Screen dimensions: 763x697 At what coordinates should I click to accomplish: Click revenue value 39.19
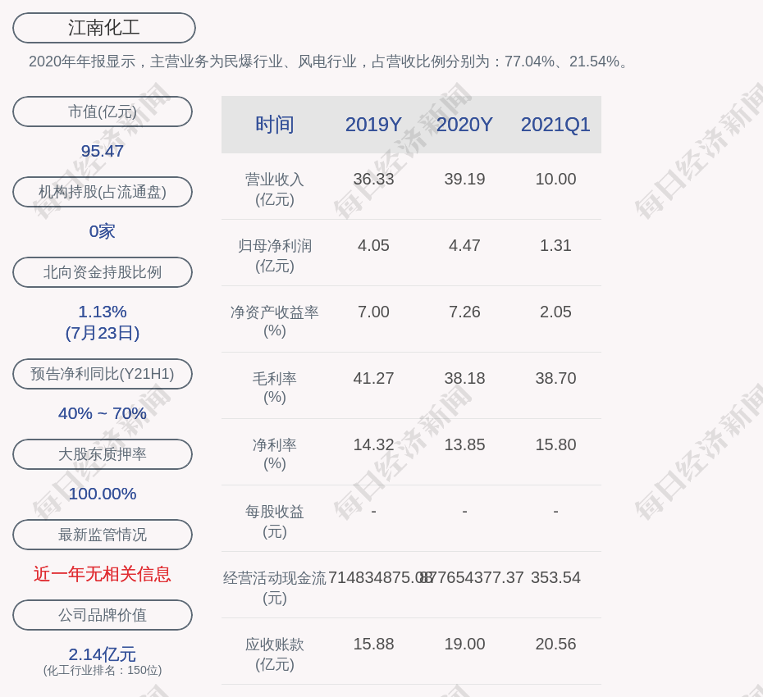[464, 179]
